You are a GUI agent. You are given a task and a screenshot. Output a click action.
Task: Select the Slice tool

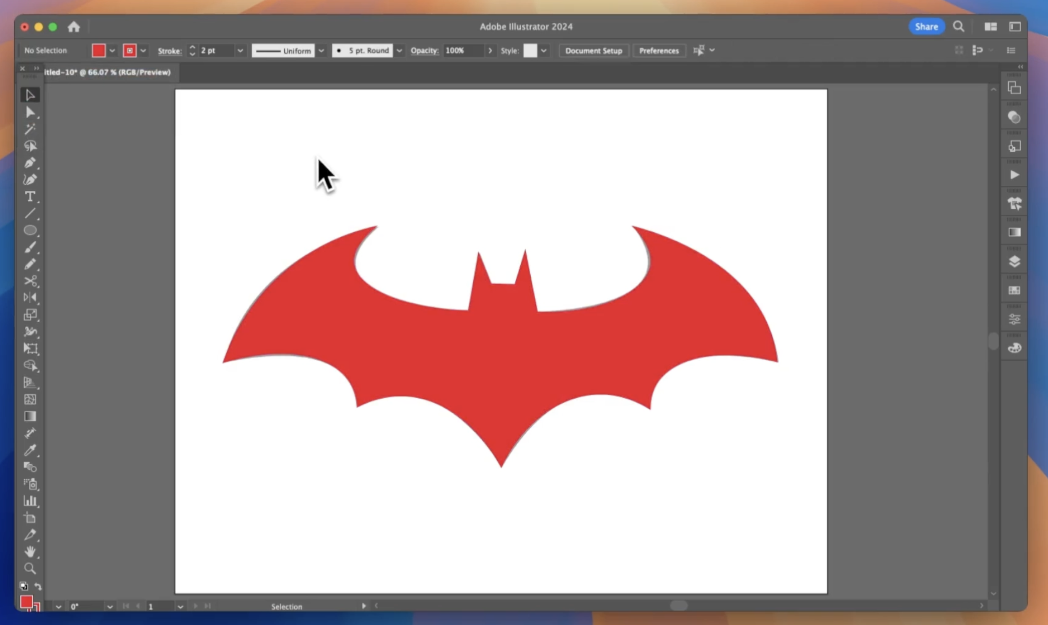tap(30, 535)
